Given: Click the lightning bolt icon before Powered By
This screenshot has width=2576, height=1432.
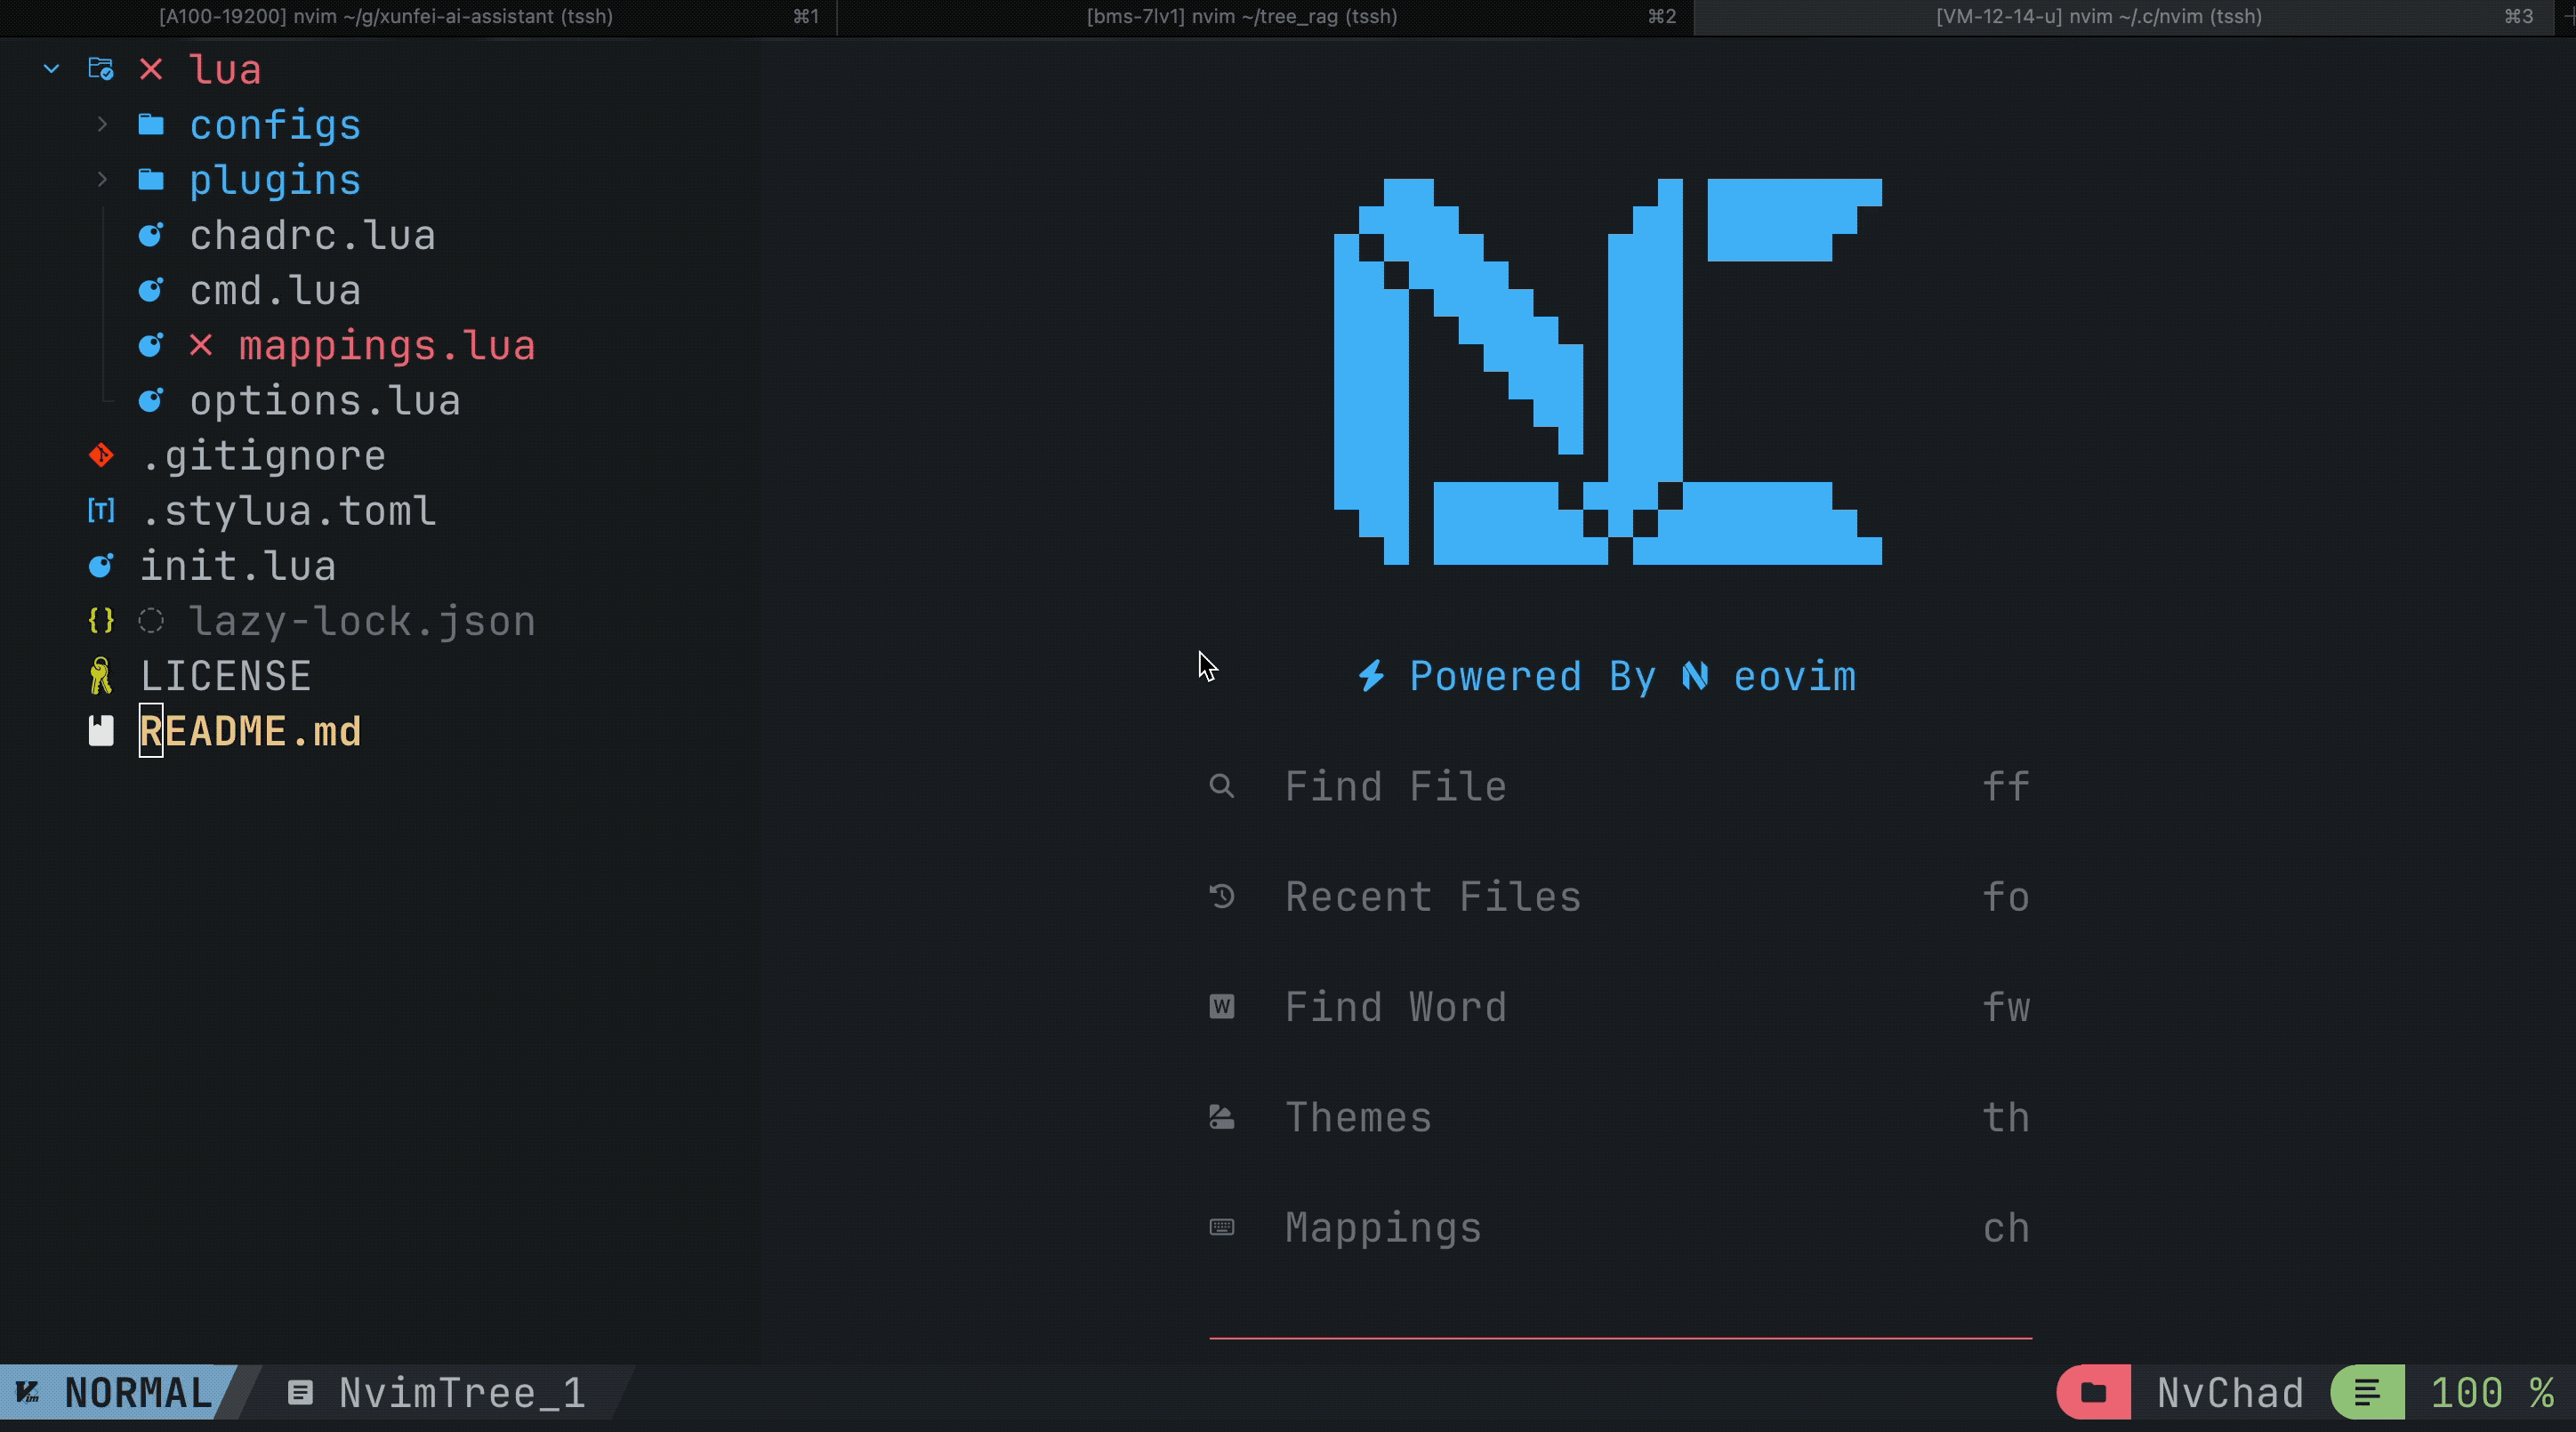Looking at the screenshot, I should (x=1371, y=676).
